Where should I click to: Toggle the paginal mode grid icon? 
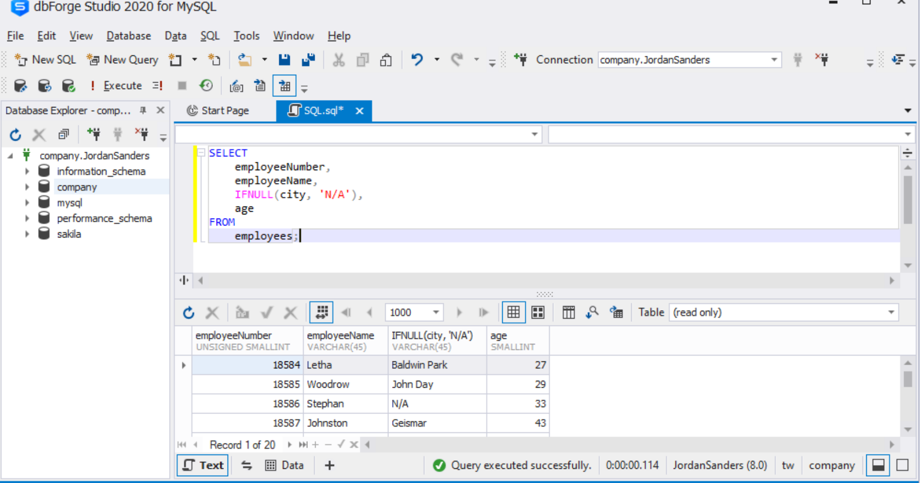(x=321, y=313)
